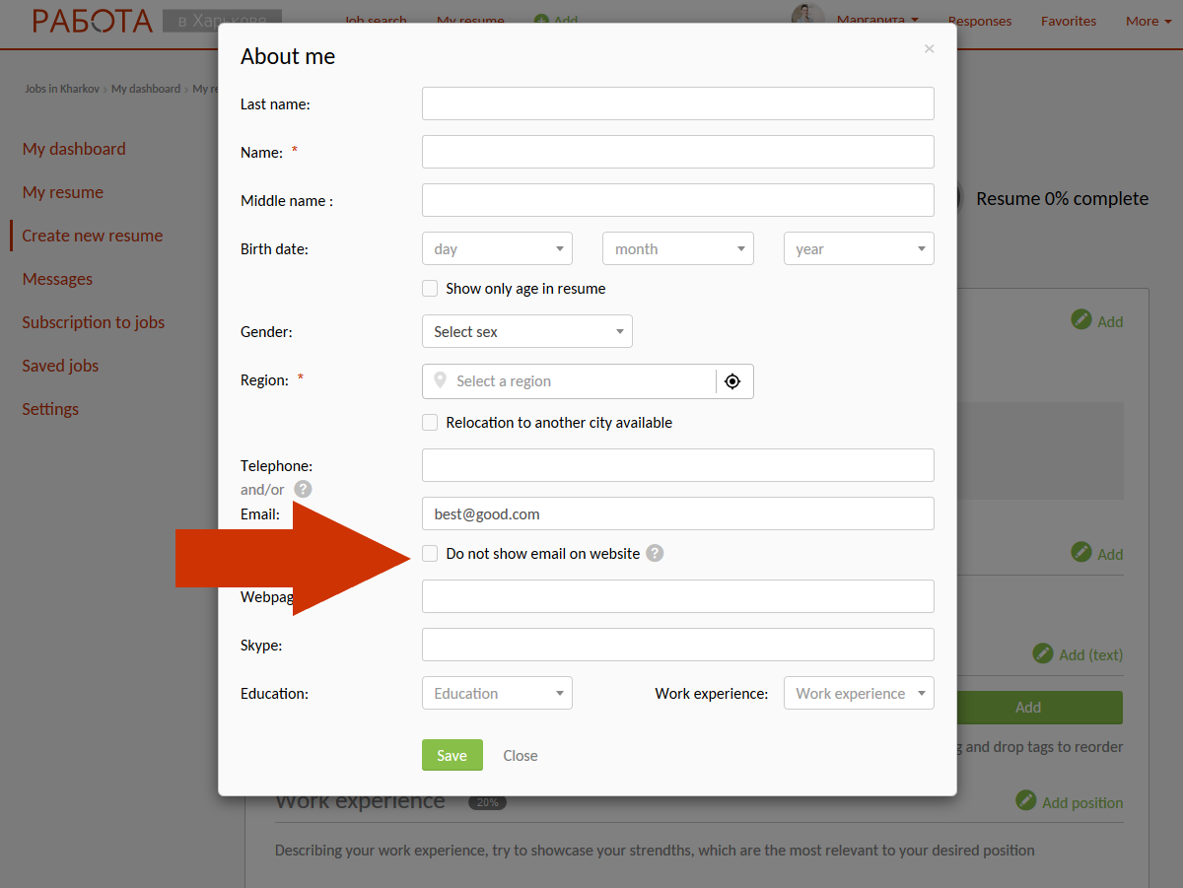Open the birth day dropdown
The height and width of the screenshot is (888, 1183).
[x=497, y=249]
